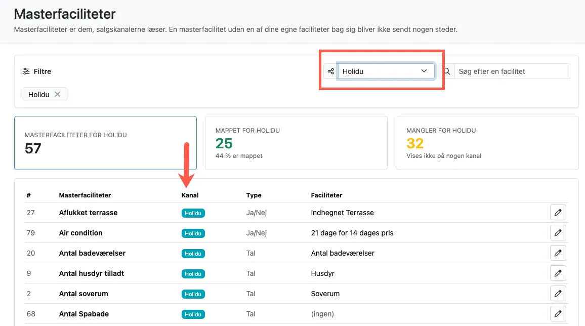The width and height of the screenshot is (585, 326).
Task: Click the magnifying glass search icon
Action: (447, 71)
